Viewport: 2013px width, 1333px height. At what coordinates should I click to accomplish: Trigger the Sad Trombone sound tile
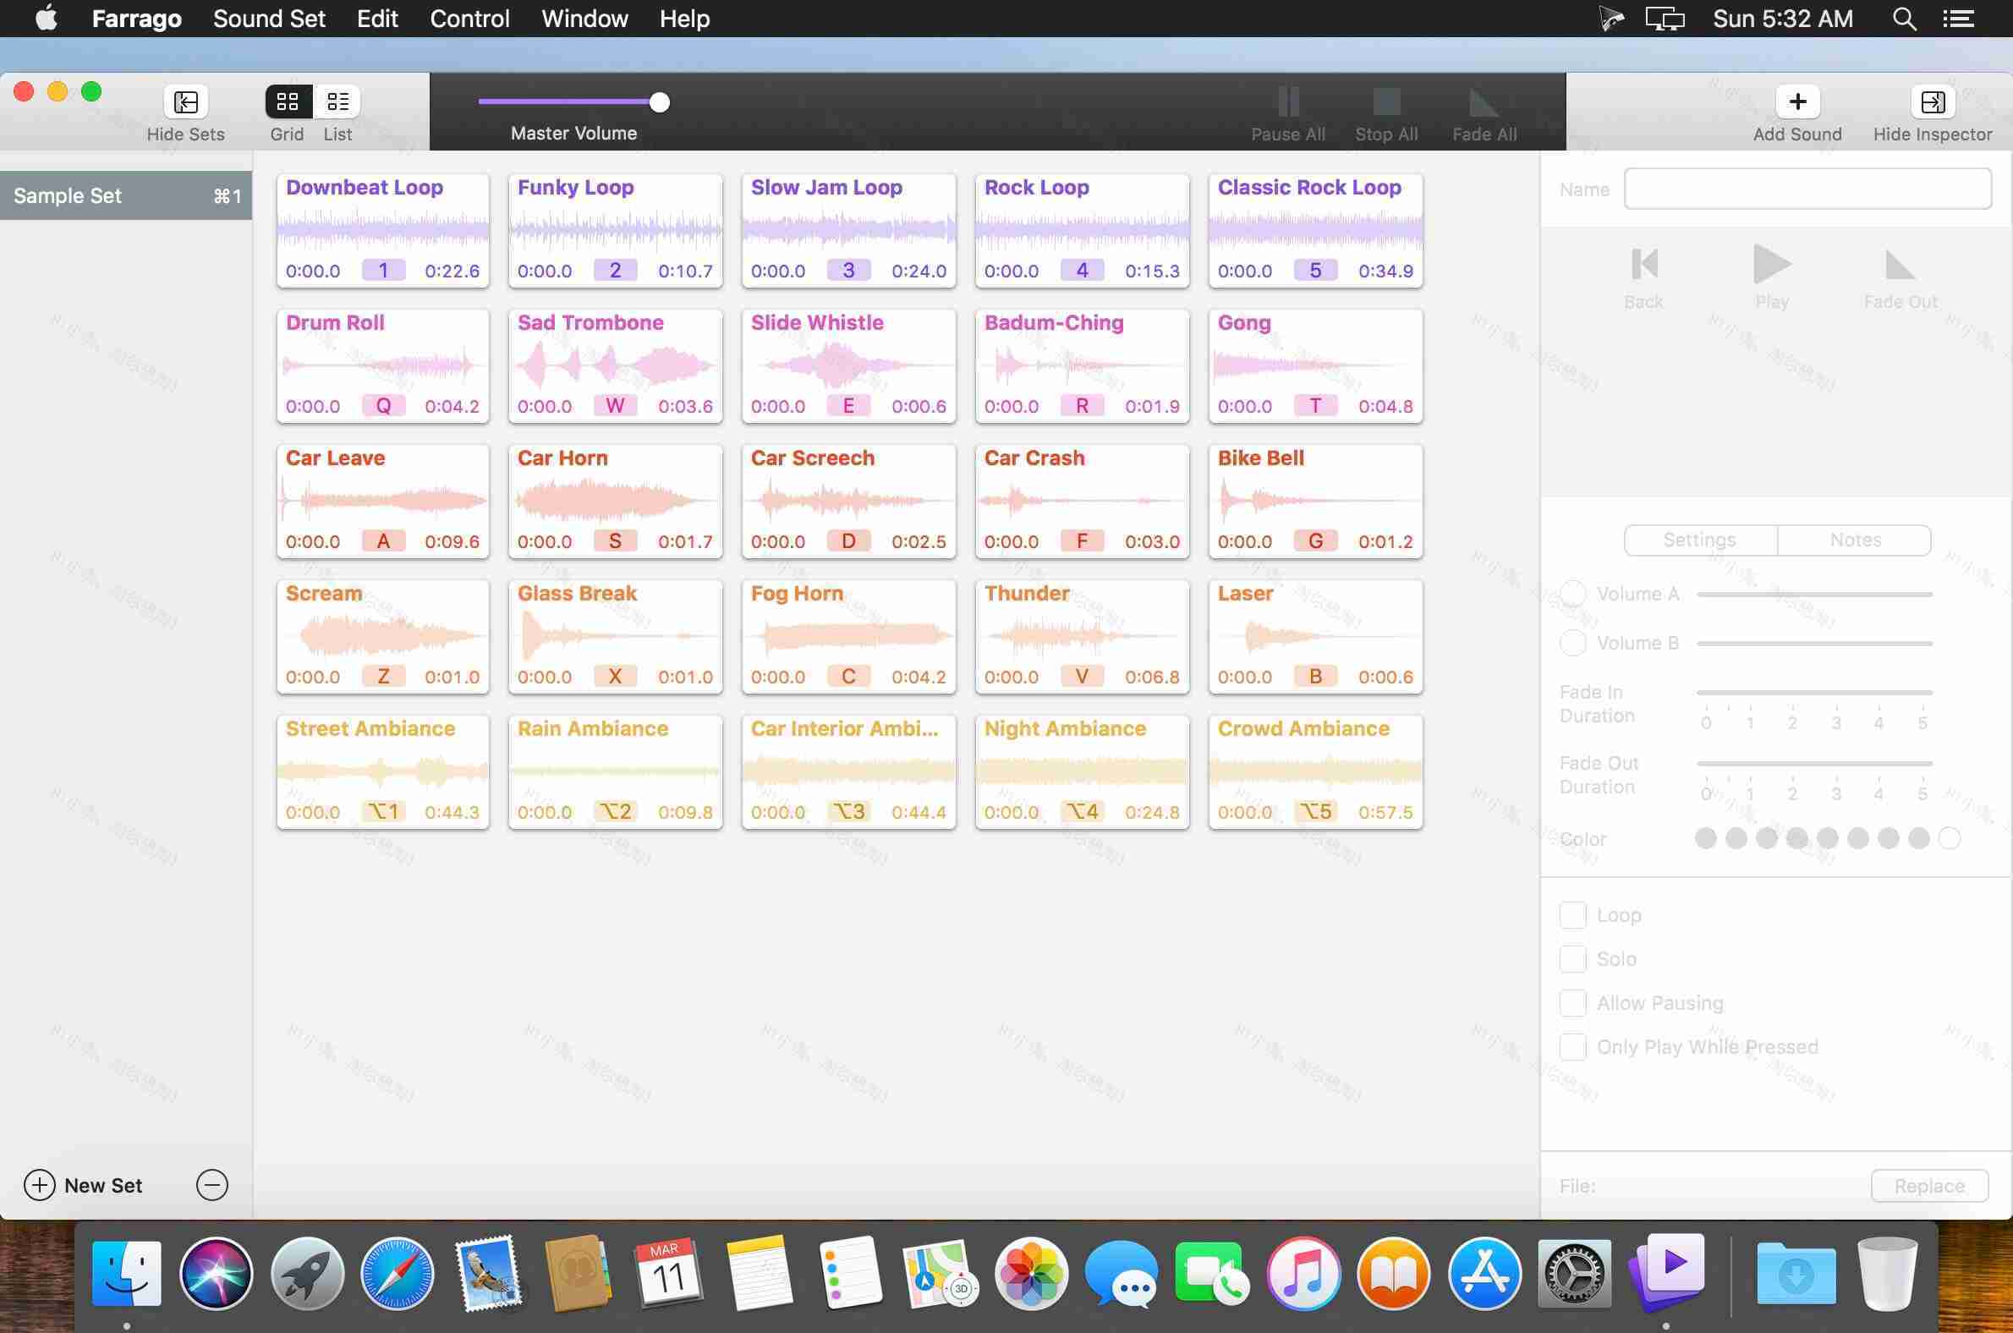coord(615,365)
